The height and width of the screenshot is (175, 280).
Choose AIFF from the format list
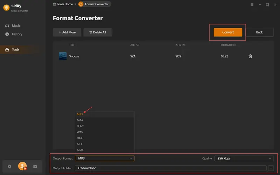pyautogui.click(x=104, y=144)
